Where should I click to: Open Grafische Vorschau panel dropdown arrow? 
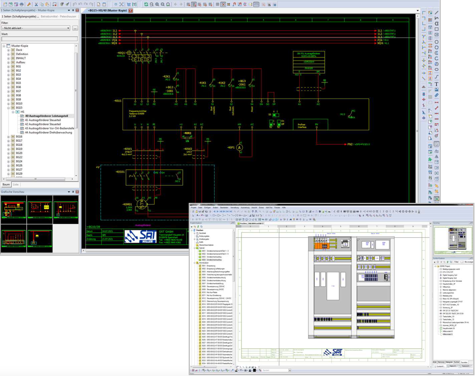(x=69, y=192)
